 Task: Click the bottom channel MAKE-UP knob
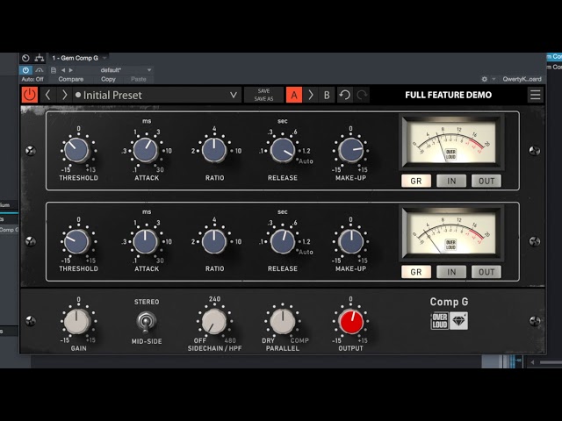351,241
